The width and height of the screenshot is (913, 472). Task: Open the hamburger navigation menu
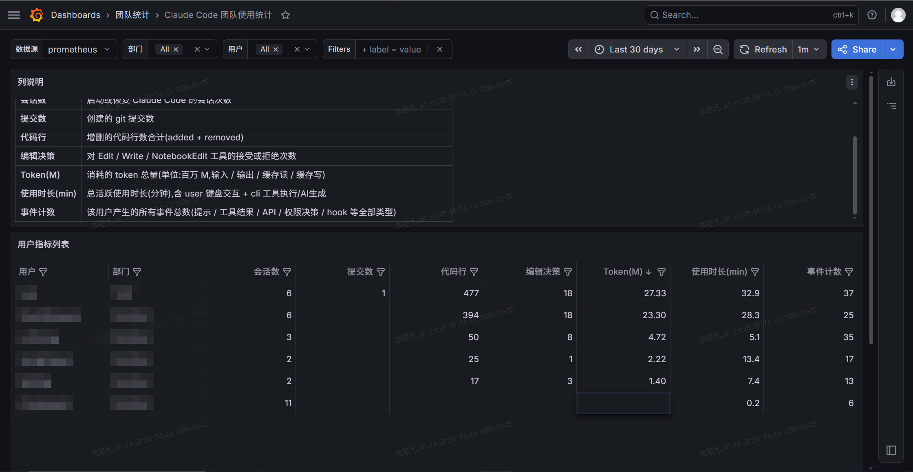coord(14,15)
